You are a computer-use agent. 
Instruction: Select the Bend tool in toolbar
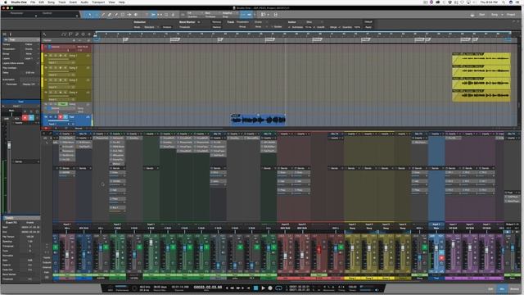(129, 15)
